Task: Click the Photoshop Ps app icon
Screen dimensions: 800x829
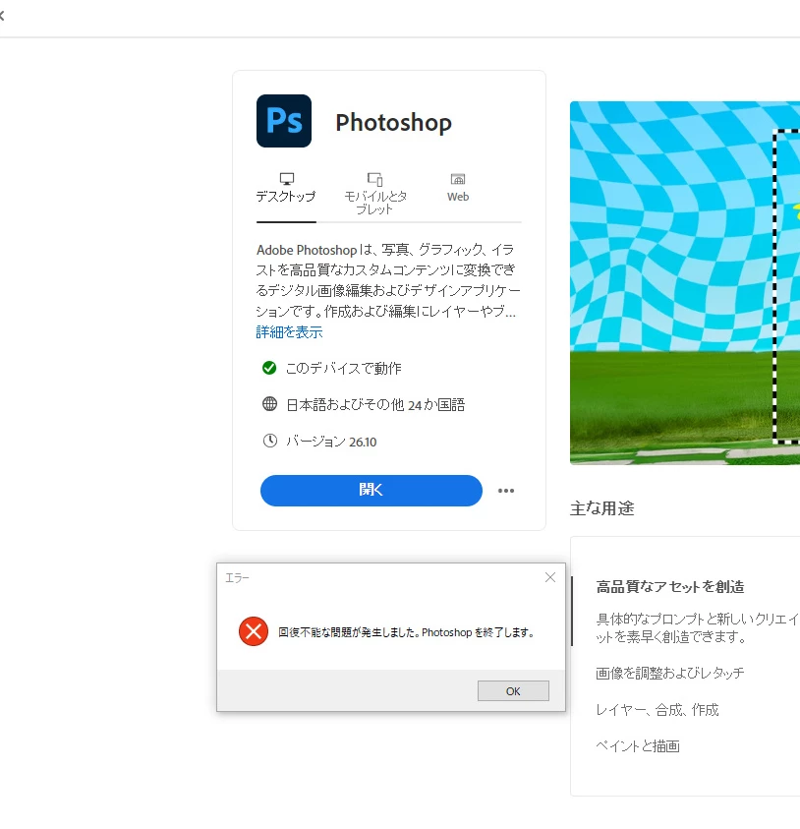Action: pos(284,121)
